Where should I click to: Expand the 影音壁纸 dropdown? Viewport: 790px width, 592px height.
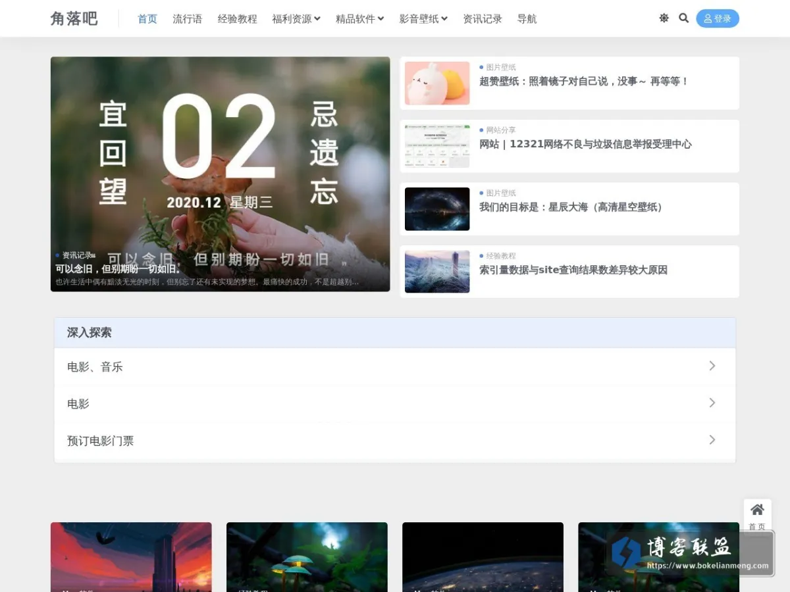pos(423,19)
